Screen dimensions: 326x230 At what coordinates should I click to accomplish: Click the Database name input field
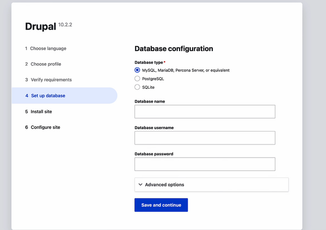coord(205,112)
